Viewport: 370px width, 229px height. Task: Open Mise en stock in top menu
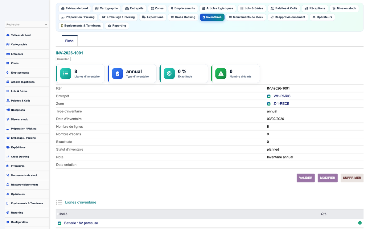coord(344,8)
